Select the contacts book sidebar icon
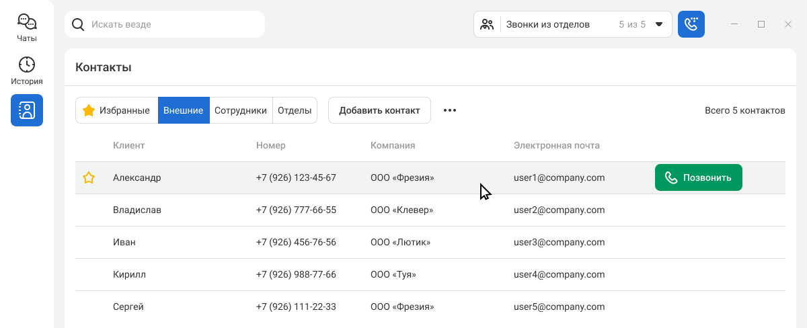The height and width of the screenshot is (328, 807). coord(27,110)
